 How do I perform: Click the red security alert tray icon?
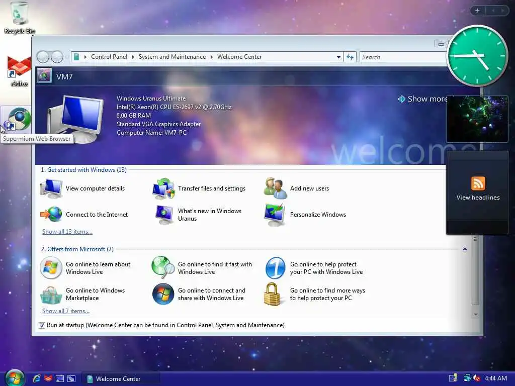[x=476, y=378]
